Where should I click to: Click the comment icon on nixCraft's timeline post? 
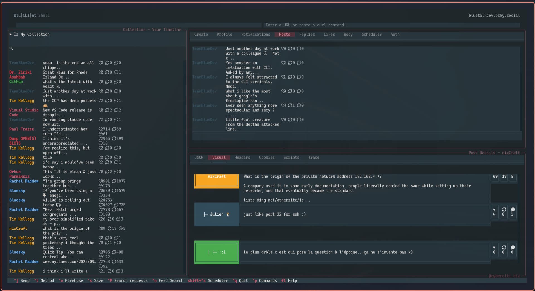(x=121, y=228)
